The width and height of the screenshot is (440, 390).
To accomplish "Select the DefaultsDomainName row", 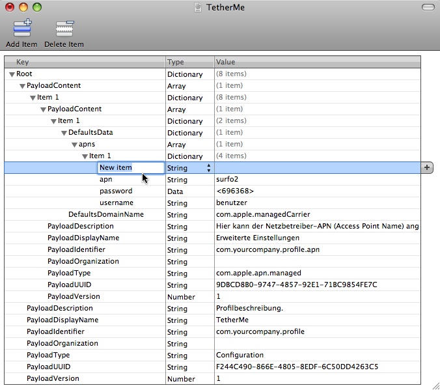I will tap(106, 215).
